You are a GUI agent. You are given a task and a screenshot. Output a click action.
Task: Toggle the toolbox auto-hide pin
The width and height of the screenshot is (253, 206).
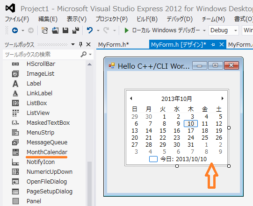[81, 44]
